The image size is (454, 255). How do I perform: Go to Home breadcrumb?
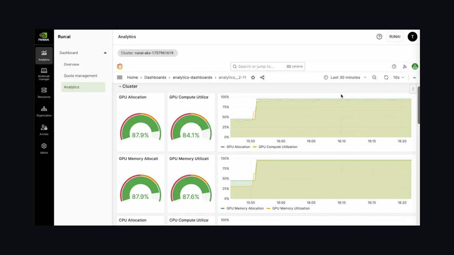point(132,77)
